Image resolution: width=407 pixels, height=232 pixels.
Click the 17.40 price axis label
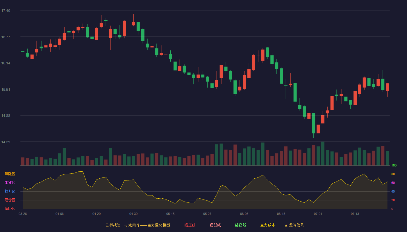6,11
